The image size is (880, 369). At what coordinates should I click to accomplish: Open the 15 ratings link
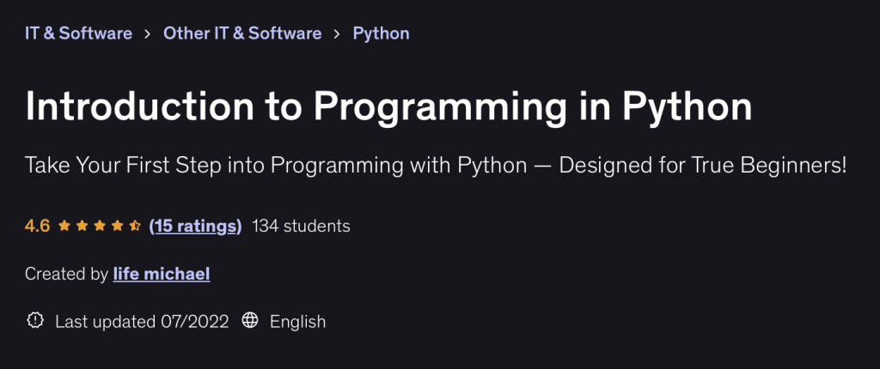pos(195,227)
